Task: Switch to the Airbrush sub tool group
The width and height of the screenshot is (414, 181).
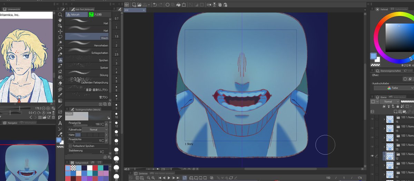Action: (x=77, y=15)
